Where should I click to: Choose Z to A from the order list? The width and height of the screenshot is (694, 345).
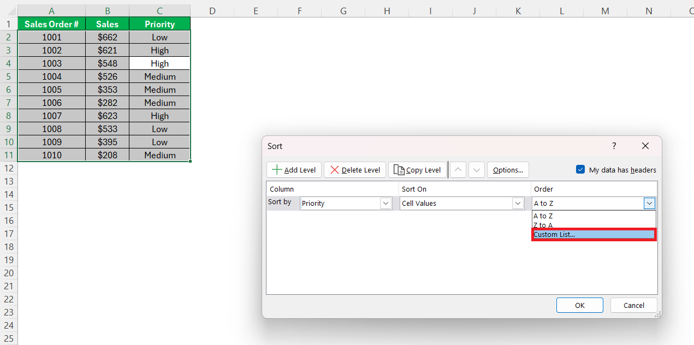pyautogui.click(x=594, y=225)
